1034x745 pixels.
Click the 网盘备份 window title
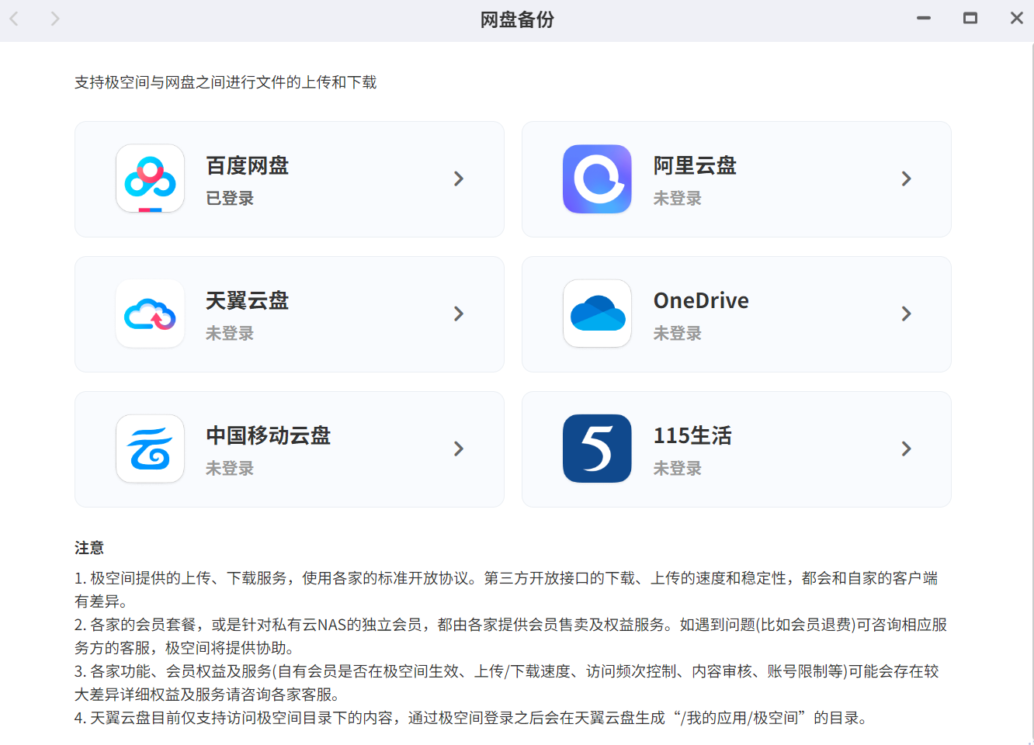(517, 19)
